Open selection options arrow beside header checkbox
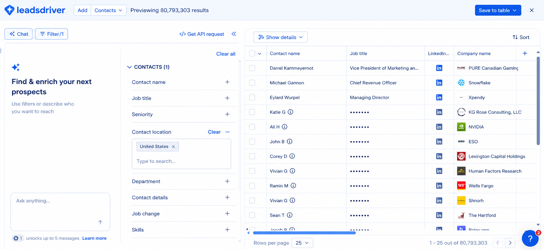The image size is (544, 250). click(x=259, y=53)
